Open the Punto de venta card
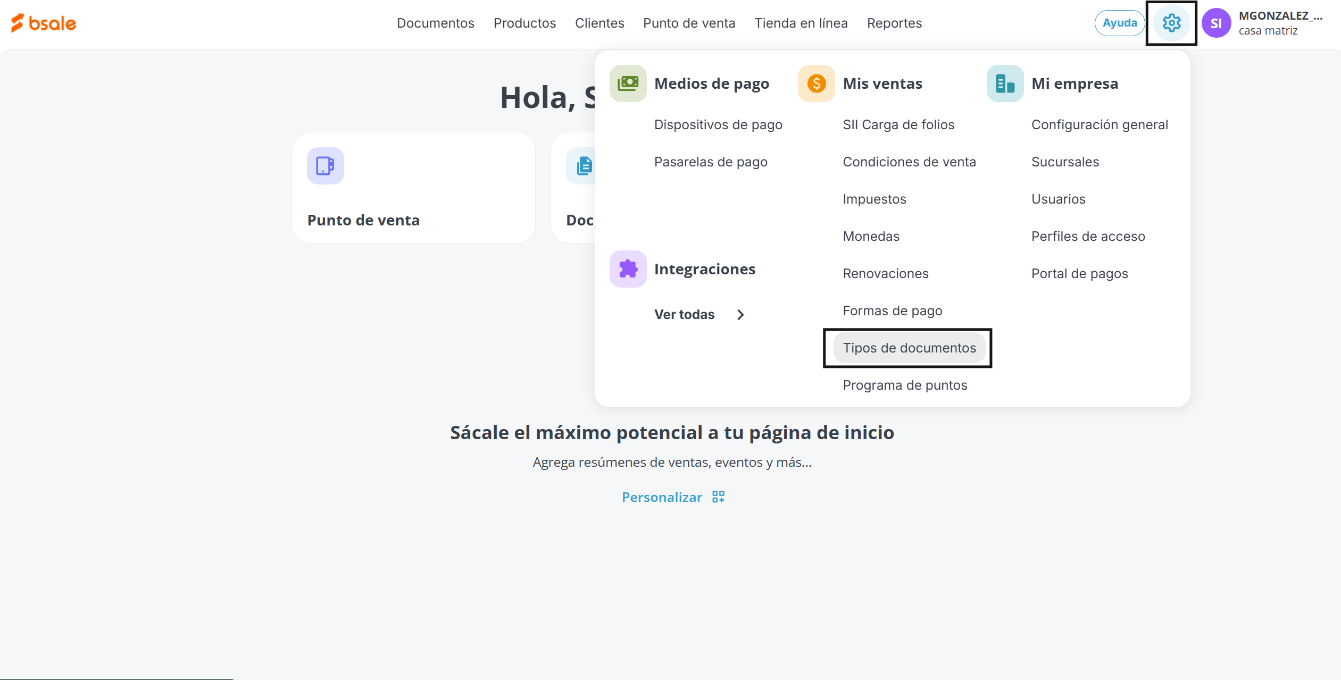This screenshot has height=680, width=1341. coord(413,188)
